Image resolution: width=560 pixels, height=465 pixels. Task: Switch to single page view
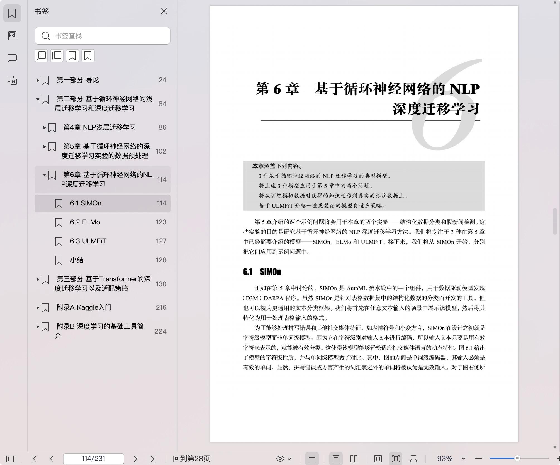point(336,459)
